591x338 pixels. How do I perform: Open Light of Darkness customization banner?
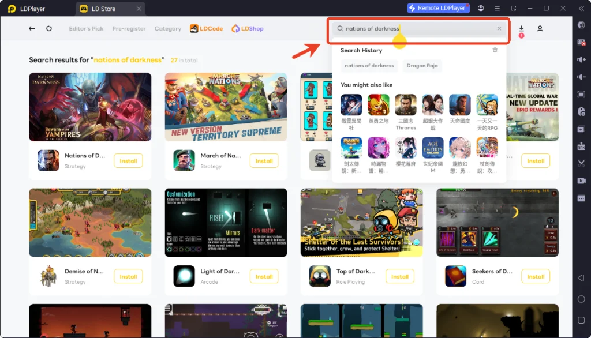[226, 223]
